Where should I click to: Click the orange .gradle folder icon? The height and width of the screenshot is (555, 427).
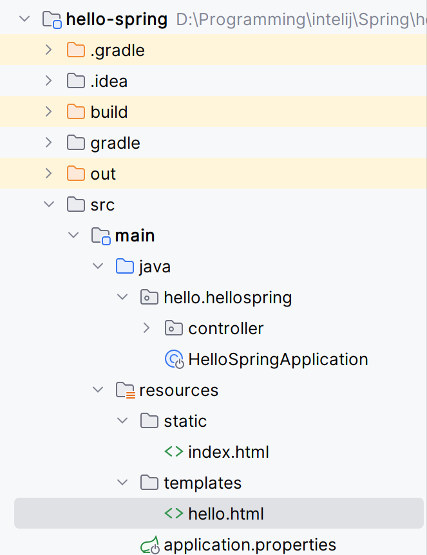tap(76, 50)
